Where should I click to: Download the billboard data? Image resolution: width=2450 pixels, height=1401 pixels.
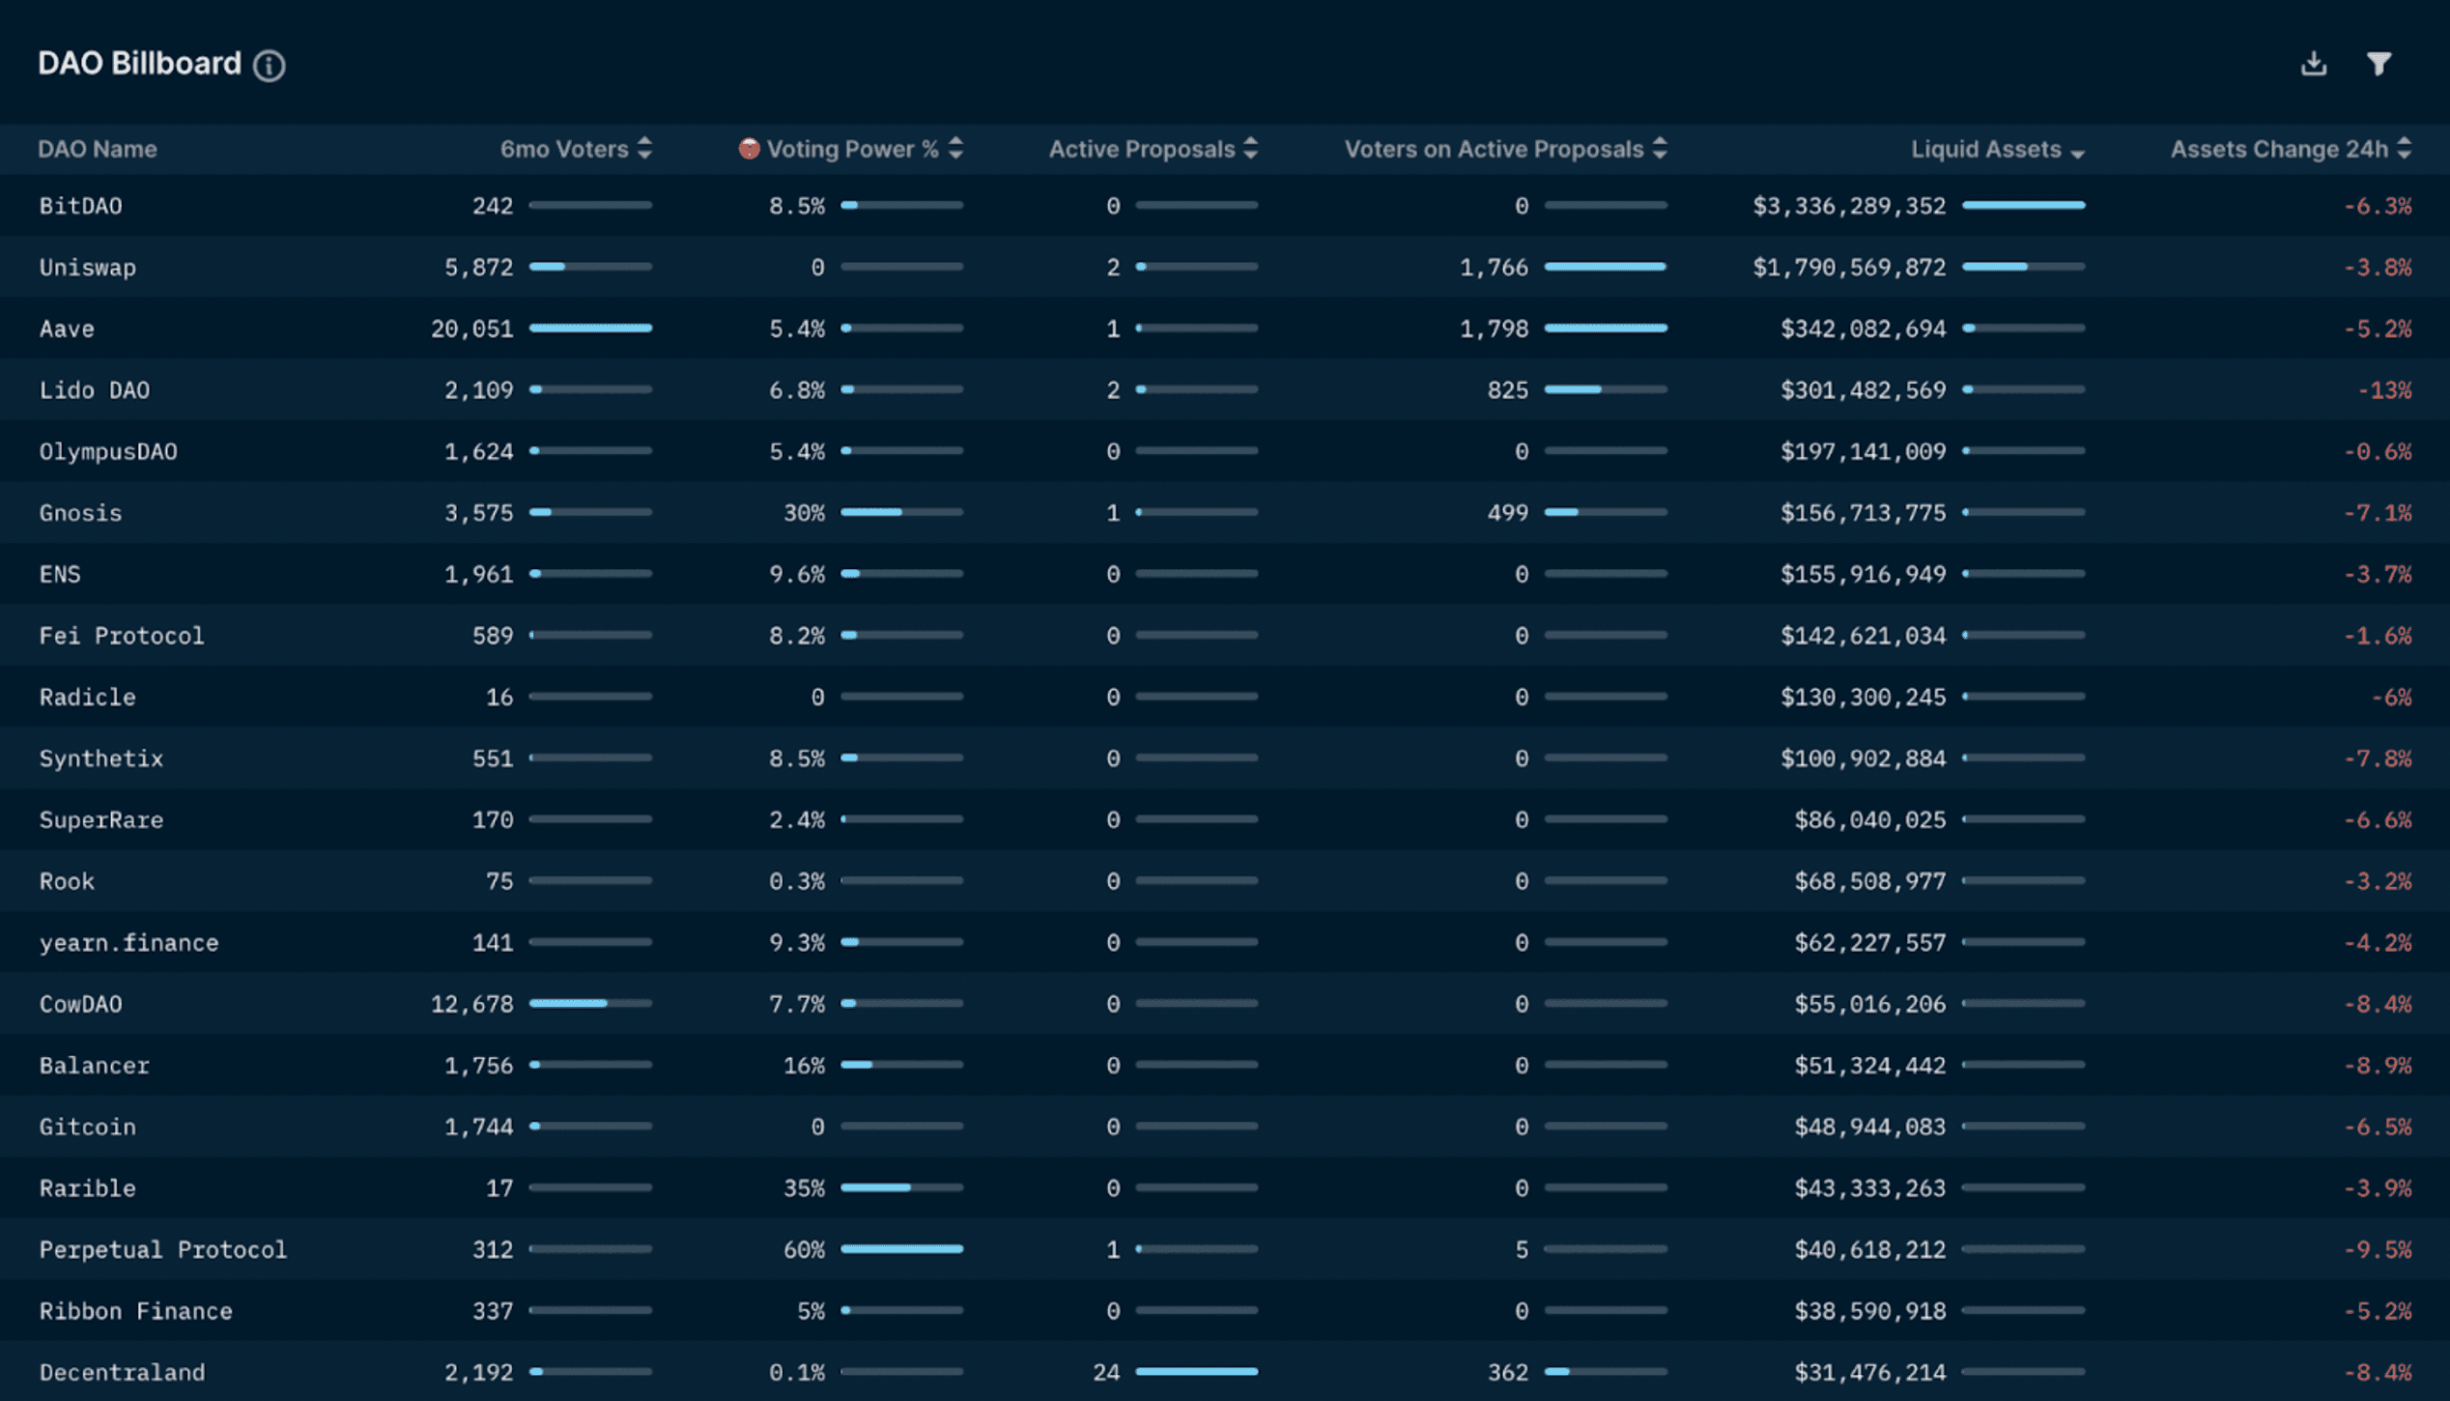2313,64
